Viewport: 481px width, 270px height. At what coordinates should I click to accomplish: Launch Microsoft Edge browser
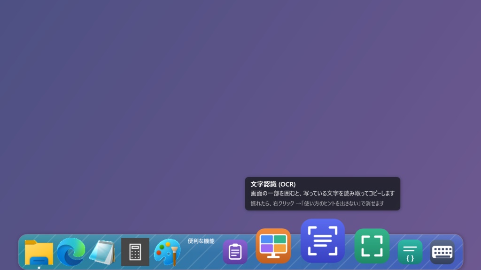click(x=71, y=252)
